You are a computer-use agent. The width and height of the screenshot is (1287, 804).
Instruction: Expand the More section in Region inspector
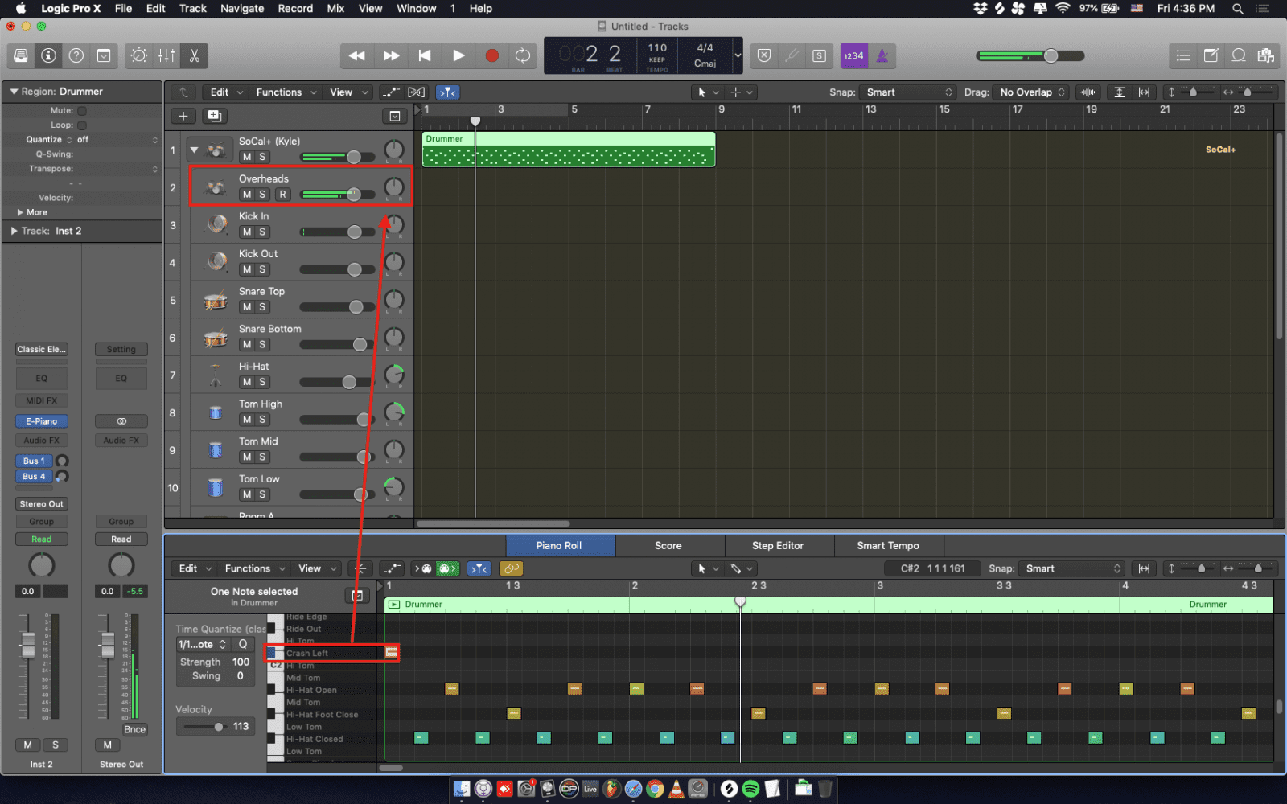tap(20, 212)
